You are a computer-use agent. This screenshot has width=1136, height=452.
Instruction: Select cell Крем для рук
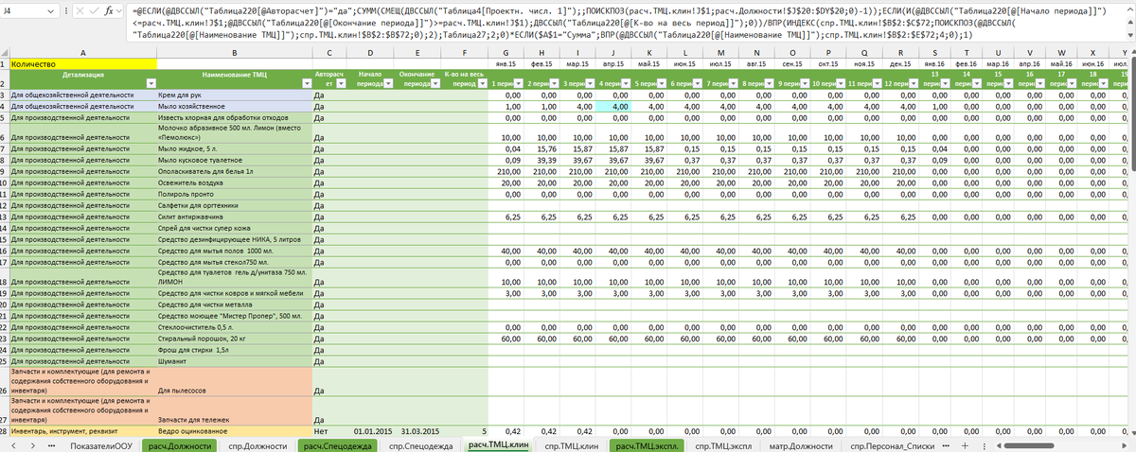tap(234, 96)
